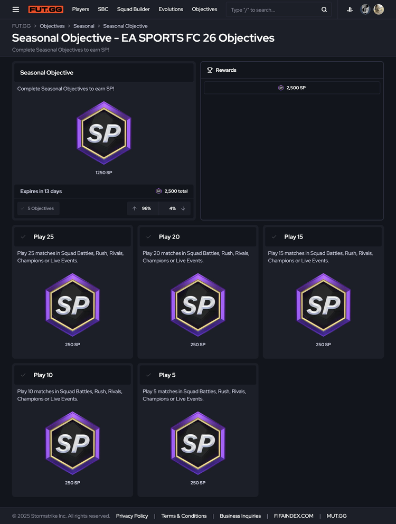Open the user profile avatar
The width and height of the screenshot is (396, 524).
[x=379, y=9]
